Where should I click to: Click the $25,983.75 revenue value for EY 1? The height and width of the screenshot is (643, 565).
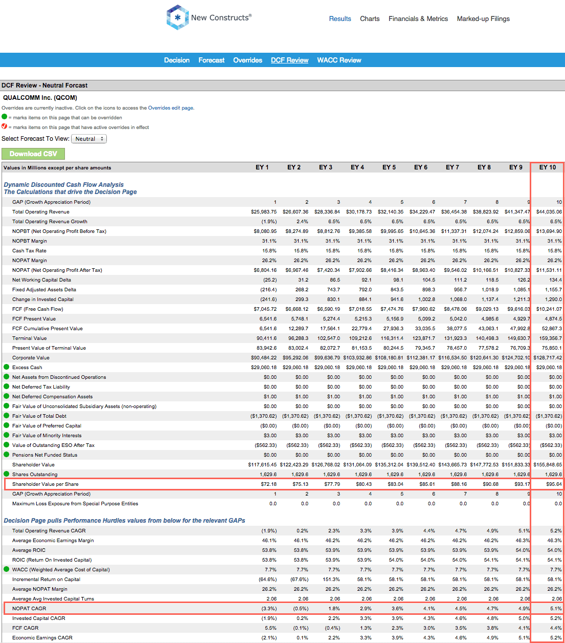tap(264, 212)
